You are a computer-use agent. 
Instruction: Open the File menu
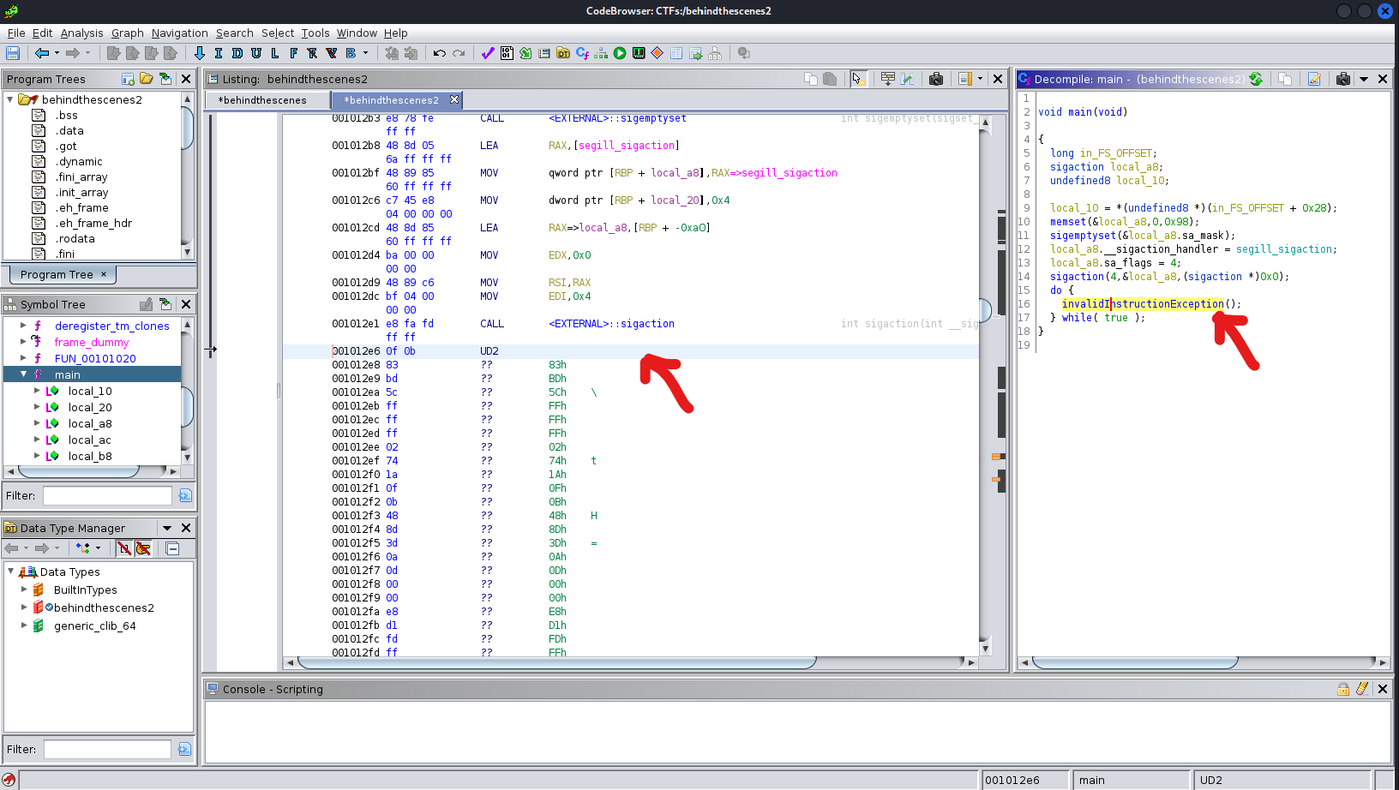coord(16,33)
